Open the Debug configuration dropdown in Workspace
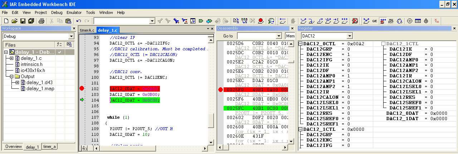The height and width of the screenshot is (154, 458). point(71,36)
